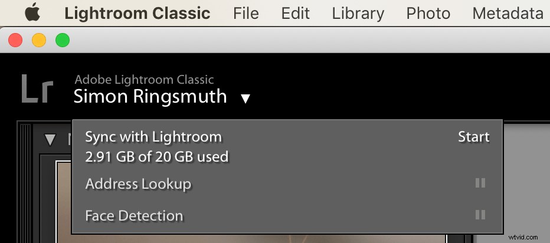Open the Metadata menu

click(508, 14)
